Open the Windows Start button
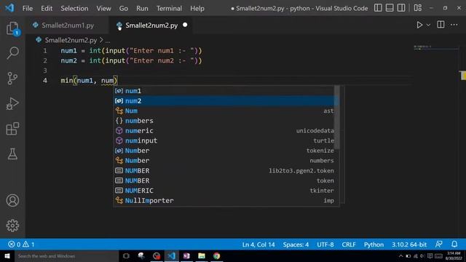The width and height of the screenshot is (466, 262). point(7,256)
